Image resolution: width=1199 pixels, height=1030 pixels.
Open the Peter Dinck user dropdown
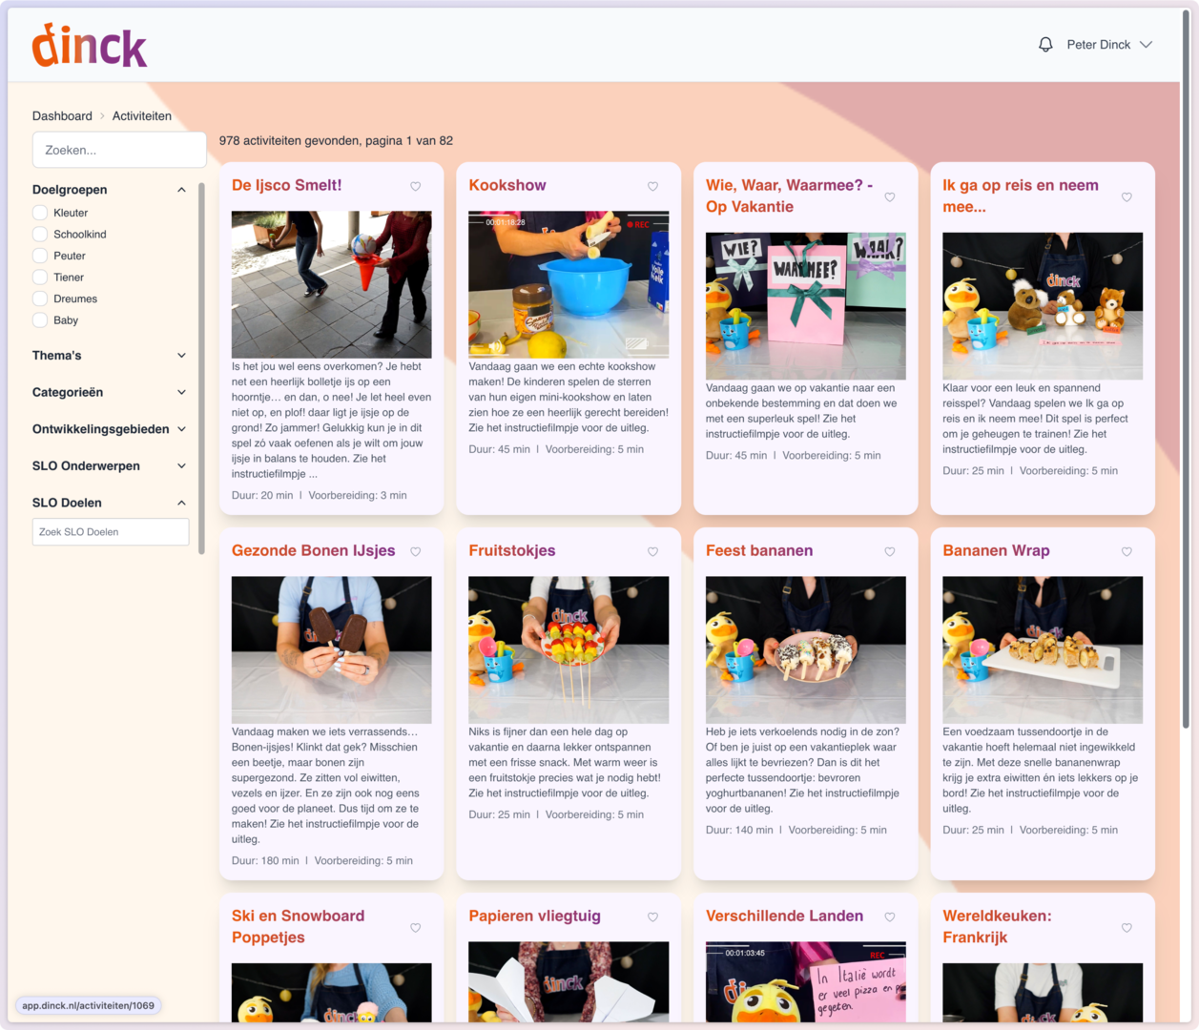tap(1109, 45)
